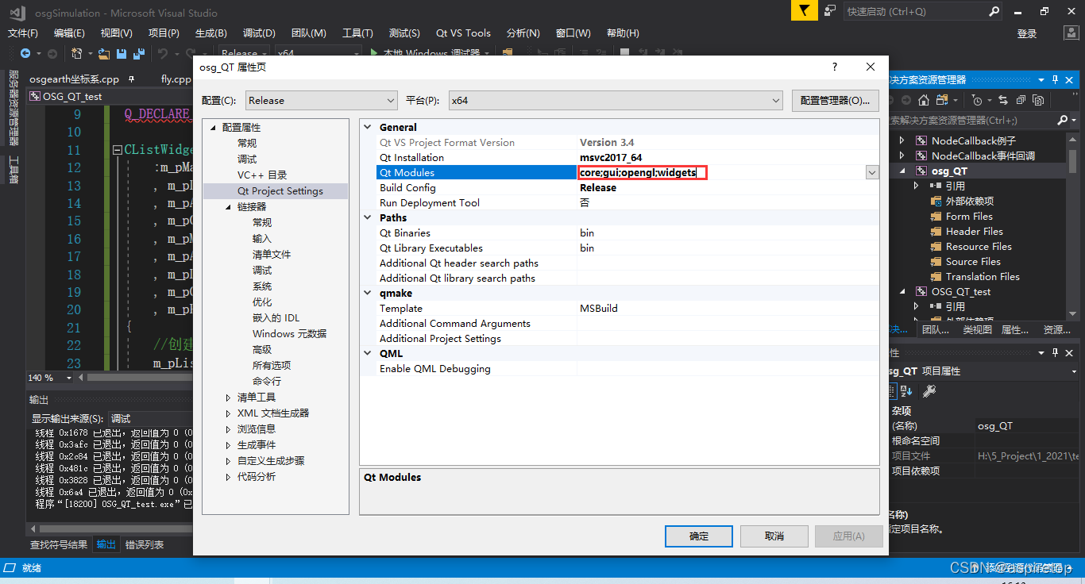Open the 帮助(H) menu

(623, 33)
